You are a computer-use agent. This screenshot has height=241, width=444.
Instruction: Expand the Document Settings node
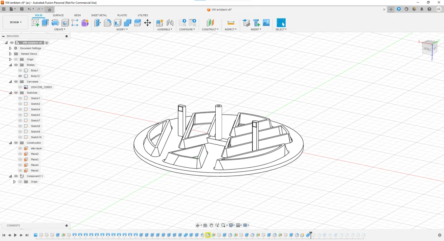coord(10,48)
